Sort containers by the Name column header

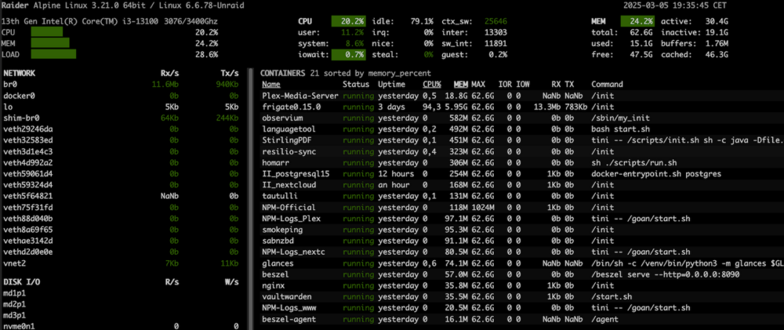pyautogui.click(x=271, y=84)
